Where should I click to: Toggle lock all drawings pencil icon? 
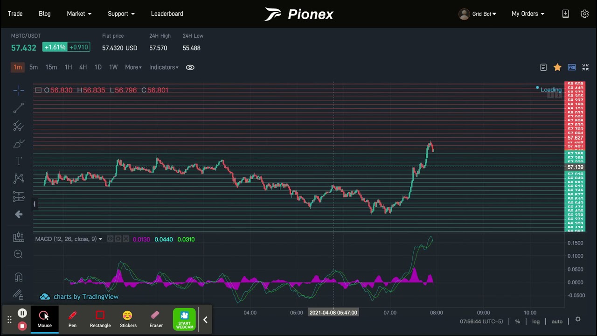pyautogui.click(x=19, y=294)
